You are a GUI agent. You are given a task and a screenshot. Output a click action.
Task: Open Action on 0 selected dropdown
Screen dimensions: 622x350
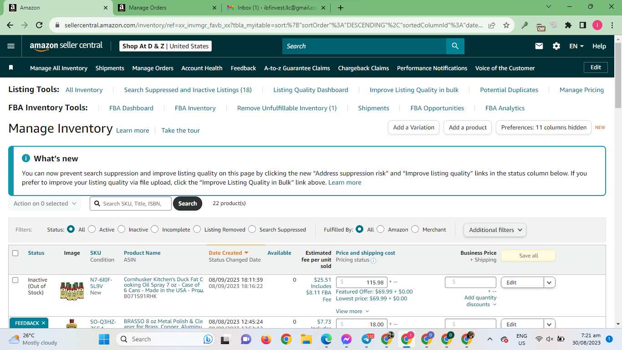[45, 203]
